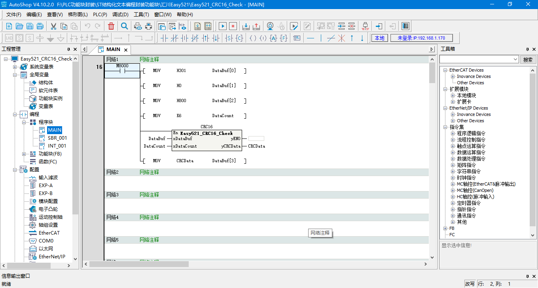Expand the 功能块(FB) tree node
The width and height of the screenshot is (538, 288).
coord(25,154)
